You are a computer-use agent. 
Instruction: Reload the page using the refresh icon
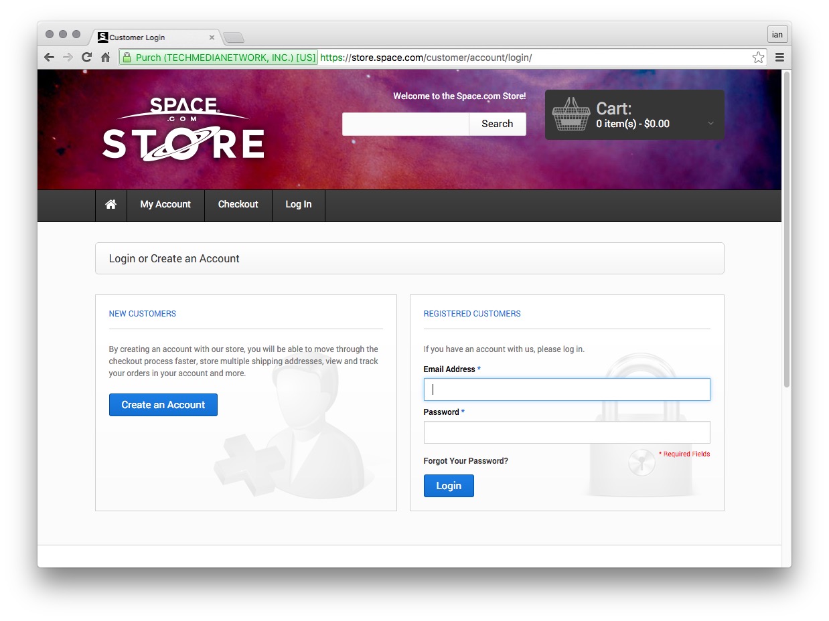[x=86, y=58]
